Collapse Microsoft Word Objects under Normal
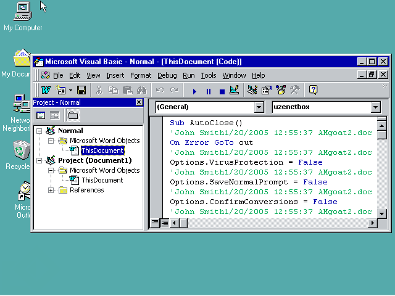This screenshot has height=296, width=395. [x=51, y=141]
